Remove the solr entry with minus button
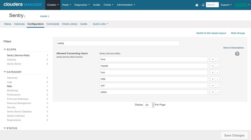Image resolution: width=251 pixels, height=140 pixels. pos(218,86)
